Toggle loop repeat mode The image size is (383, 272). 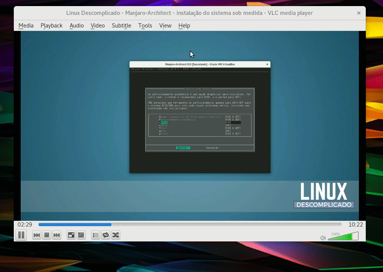point(106,235)
